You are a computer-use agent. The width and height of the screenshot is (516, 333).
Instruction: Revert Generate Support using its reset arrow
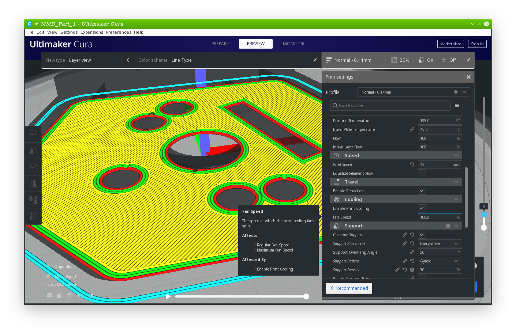412,235
